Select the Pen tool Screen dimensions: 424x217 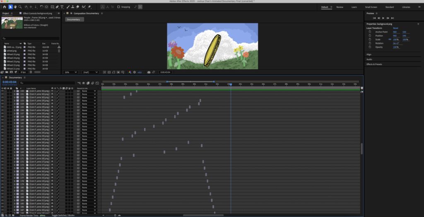[57, 7]
